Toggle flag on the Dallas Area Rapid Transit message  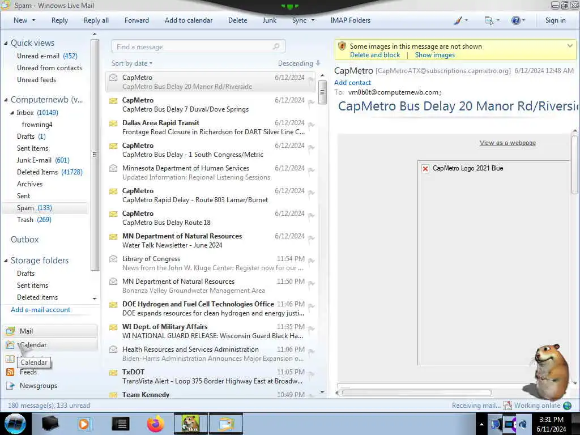(x=312, y=125)
